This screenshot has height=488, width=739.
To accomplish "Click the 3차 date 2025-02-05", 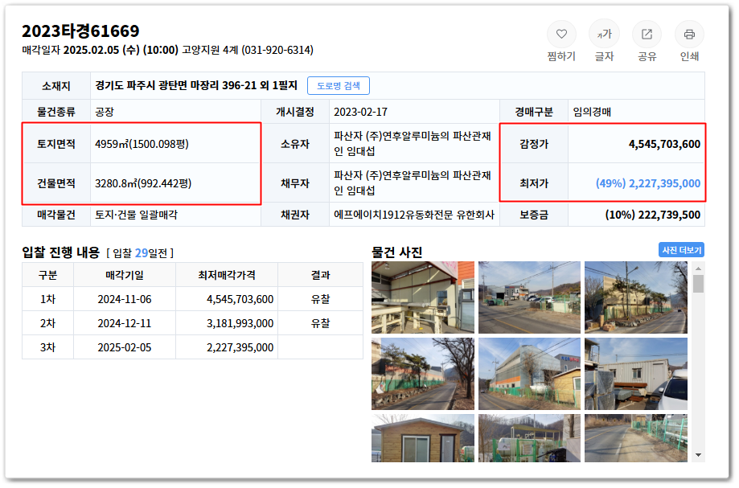I will point(125,347).
